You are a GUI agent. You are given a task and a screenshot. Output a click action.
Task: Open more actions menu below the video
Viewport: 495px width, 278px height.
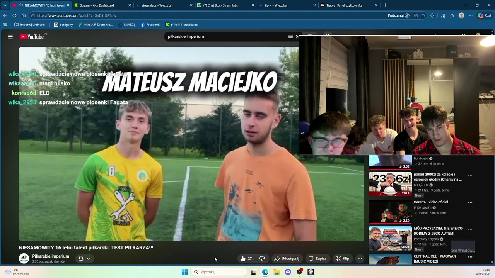pyautogui.click(x=360, y=259)
